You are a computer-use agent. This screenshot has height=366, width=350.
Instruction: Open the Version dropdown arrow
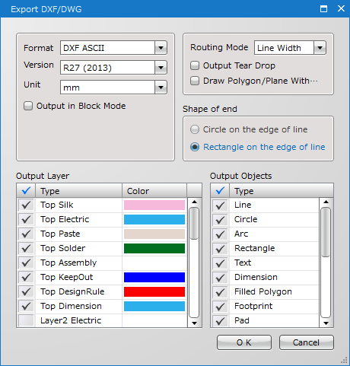point(161,68)
